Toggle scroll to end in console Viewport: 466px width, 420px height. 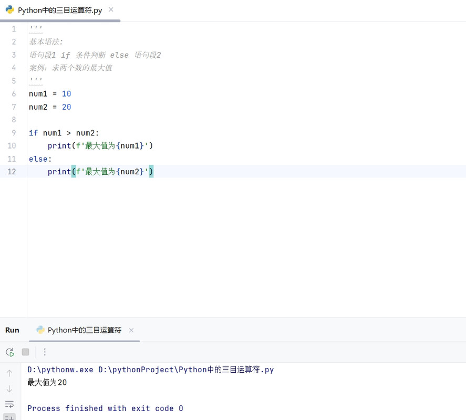(9, 417)
